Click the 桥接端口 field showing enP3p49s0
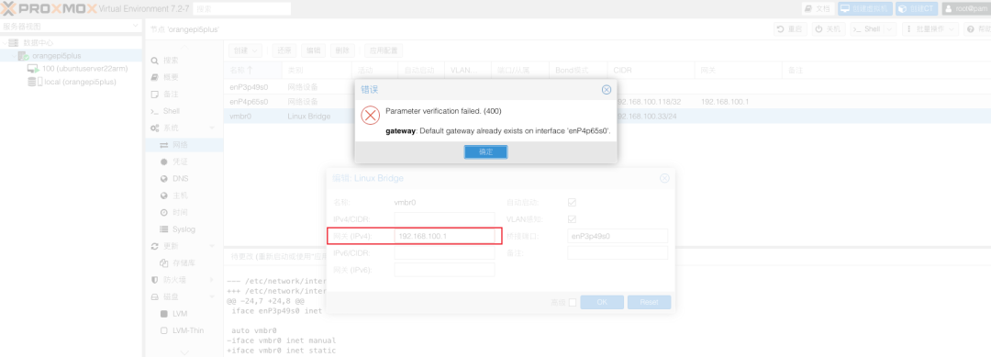The height and width of the screenshot is (357, 991). (x=618, y=236)
